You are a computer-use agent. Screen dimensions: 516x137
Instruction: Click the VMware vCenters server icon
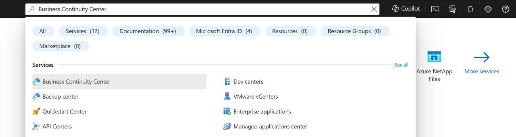227,97
